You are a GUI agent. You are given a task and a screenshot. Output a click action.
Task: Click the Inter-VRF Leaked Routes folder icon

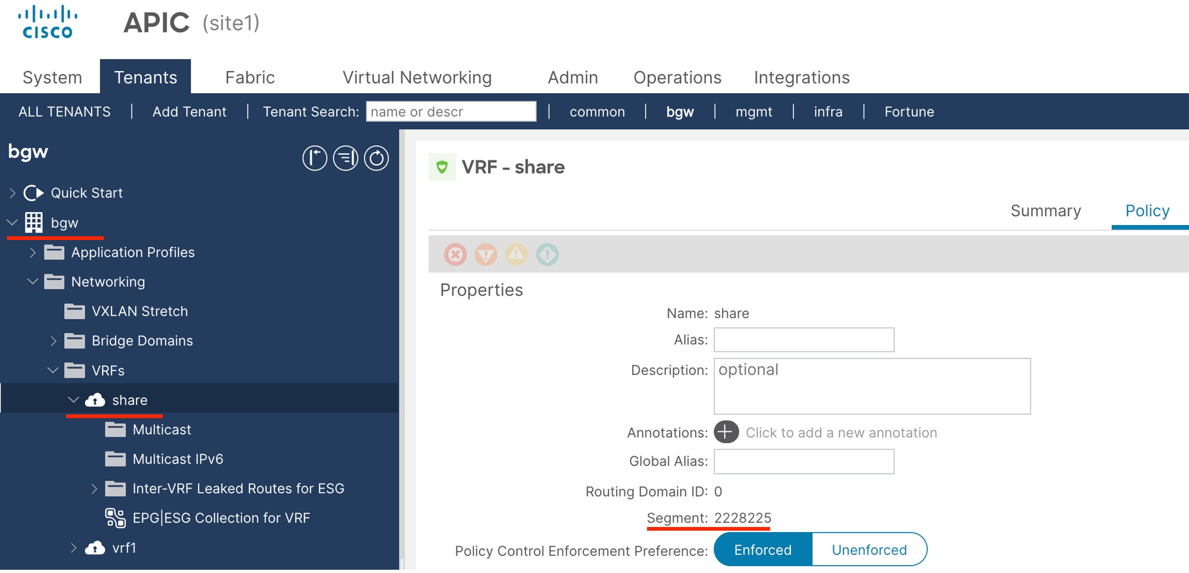coord(115,488)
